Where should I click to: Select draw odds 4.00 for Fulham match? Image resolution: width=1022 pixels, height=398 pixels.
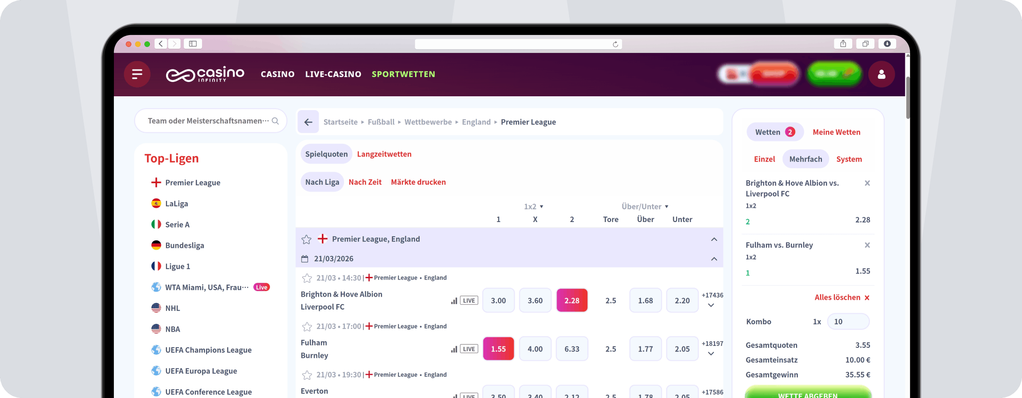click(x=535, y=349)
